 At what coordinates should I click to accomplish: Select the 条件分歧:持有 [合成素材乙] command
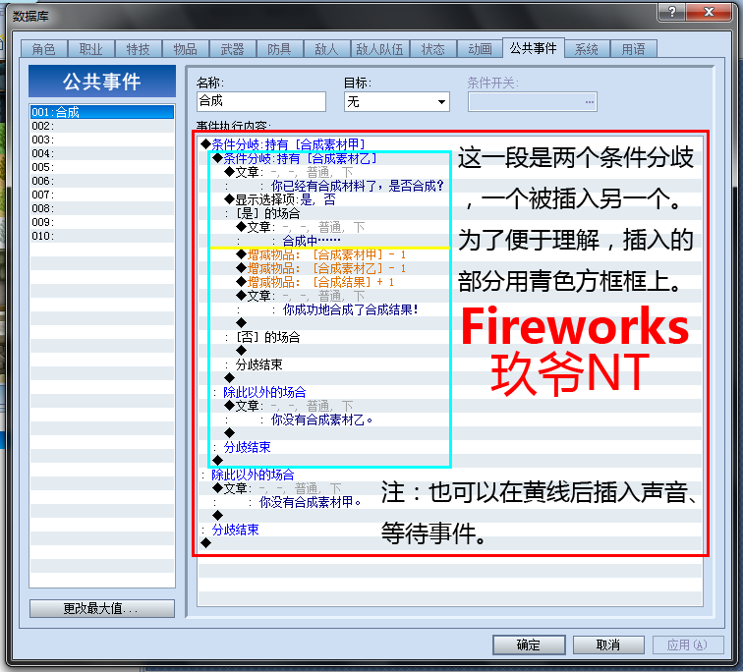pos(295,158)
